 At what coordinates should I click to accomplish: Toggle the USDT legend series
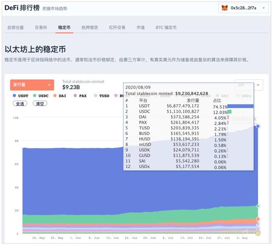[21, 96]
